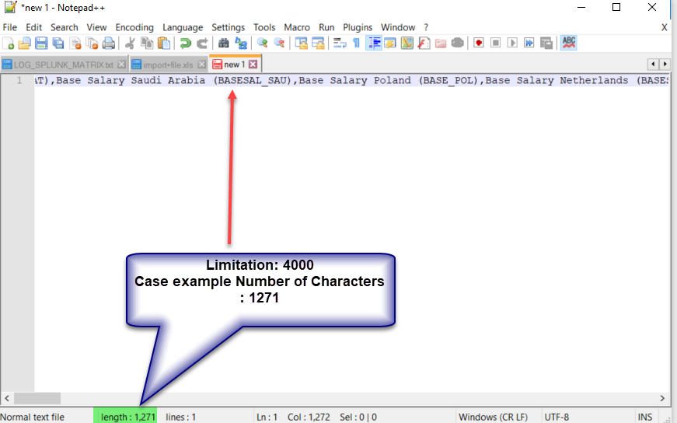This screenshot has width=677, height=423.
Task: Open Function List toolbar icon
Action: coord(424,44)
